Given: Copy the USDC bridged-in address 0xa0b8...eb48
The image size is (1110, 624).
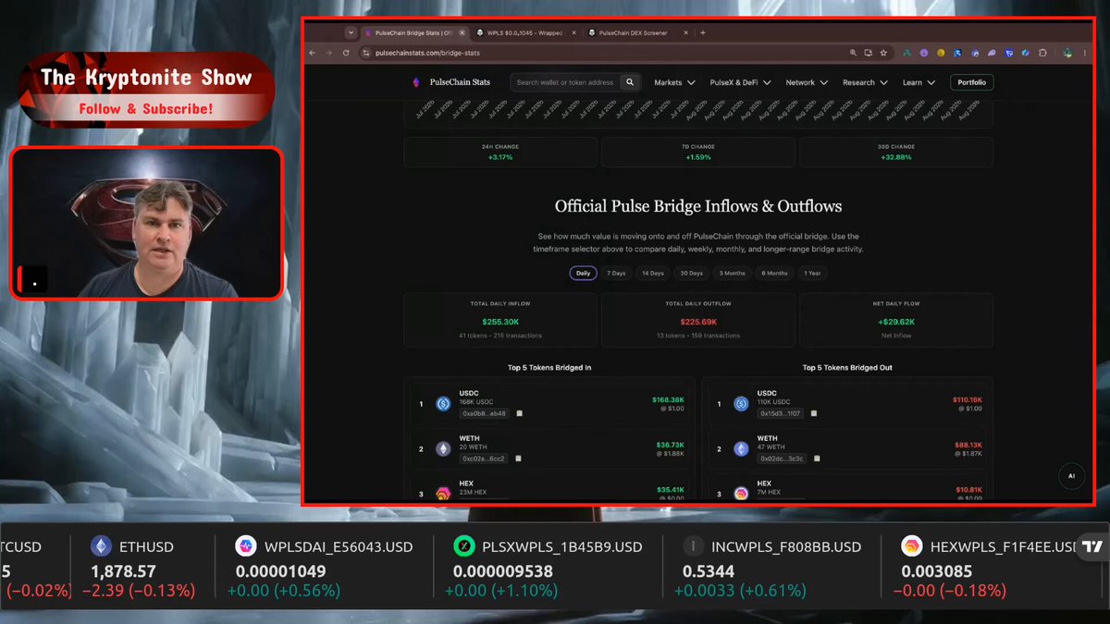Looking at the screenshot, I should tap(519, 413).
